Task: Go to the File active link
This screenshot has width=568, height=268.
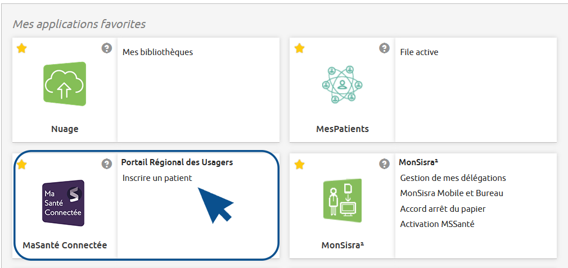Action: pos(419,52)
